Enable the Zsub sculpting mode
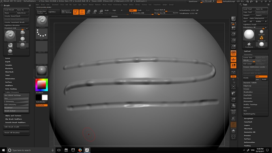272x153 pixels. pyautogui.click(x=140, y=10)
